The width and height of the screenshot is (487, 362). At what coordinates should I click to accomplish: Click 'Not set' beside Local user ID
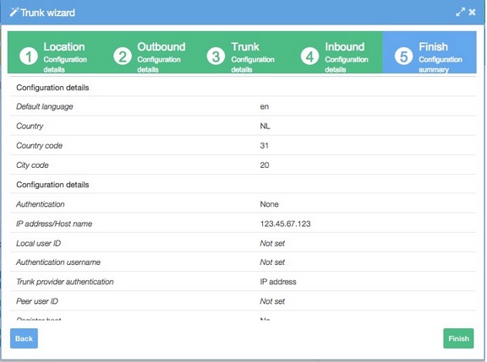pos(272,243)
